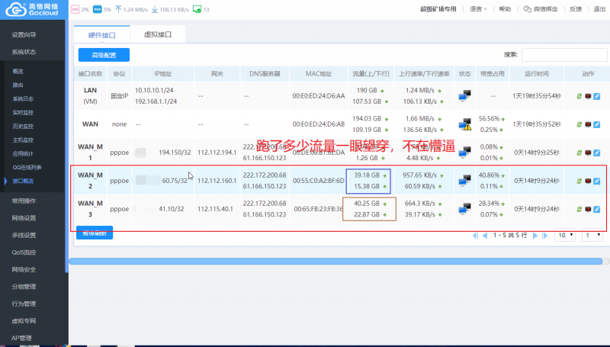Click the 高级配置 button
Viewport: 610px width, 347px height.
point(104,55)
